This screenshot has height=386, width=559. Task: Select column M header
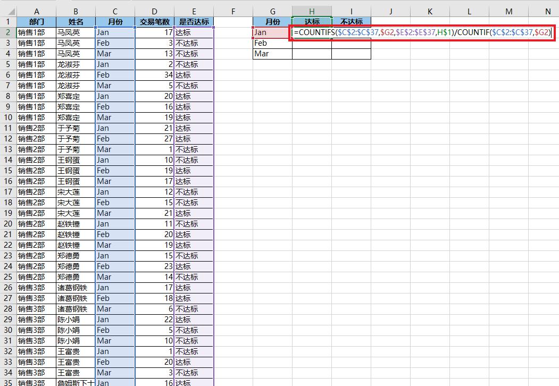(508, 11)
